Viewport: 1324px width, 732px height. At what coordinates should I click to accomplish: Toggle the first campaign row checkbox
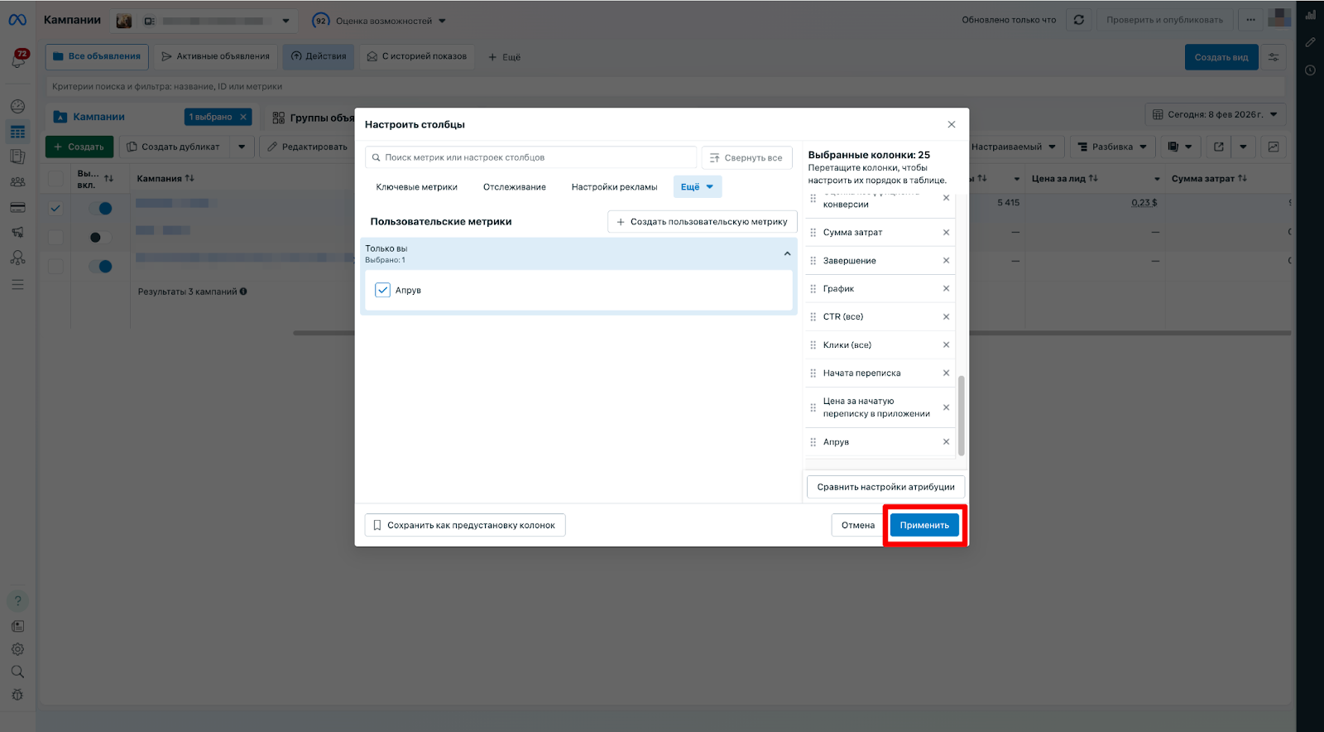55,209
